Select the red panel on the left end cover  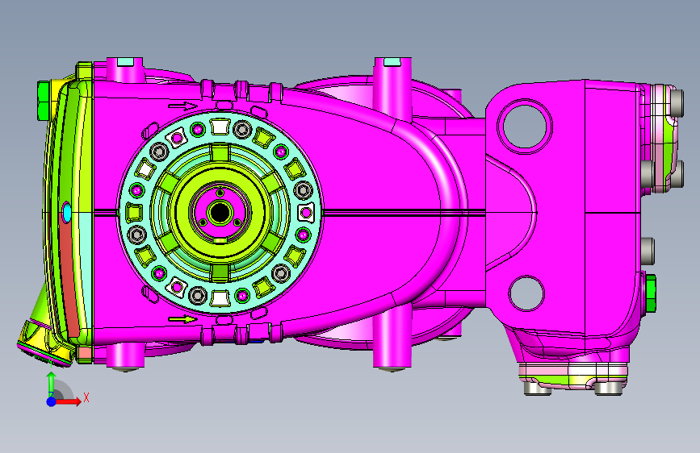[68, 276]
